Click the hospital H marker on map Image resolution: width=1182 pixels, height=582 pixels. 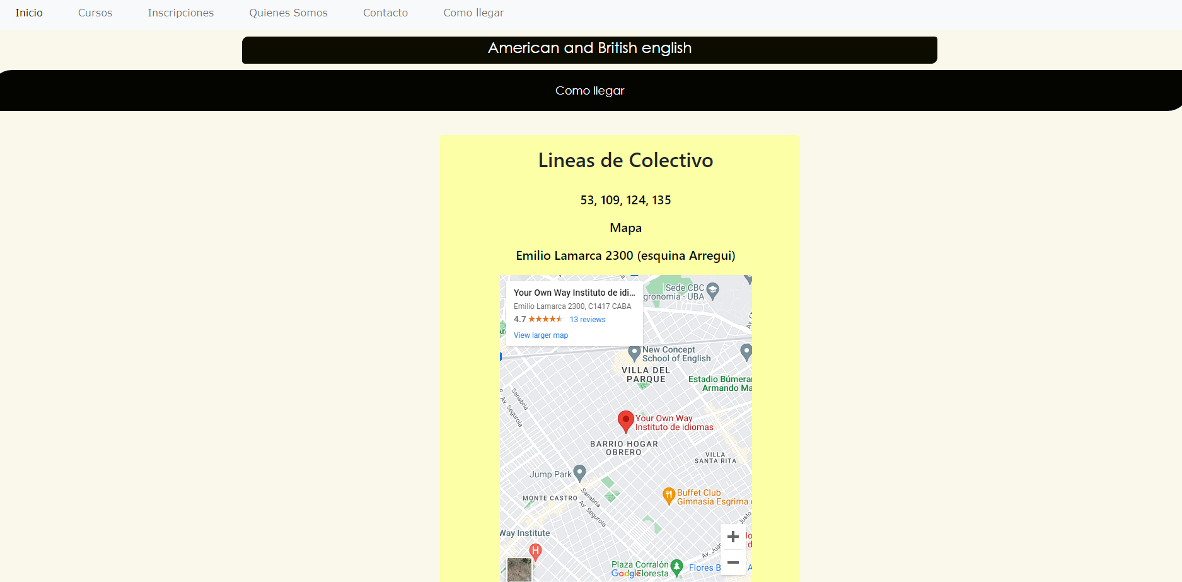click(x=535, y=552)
